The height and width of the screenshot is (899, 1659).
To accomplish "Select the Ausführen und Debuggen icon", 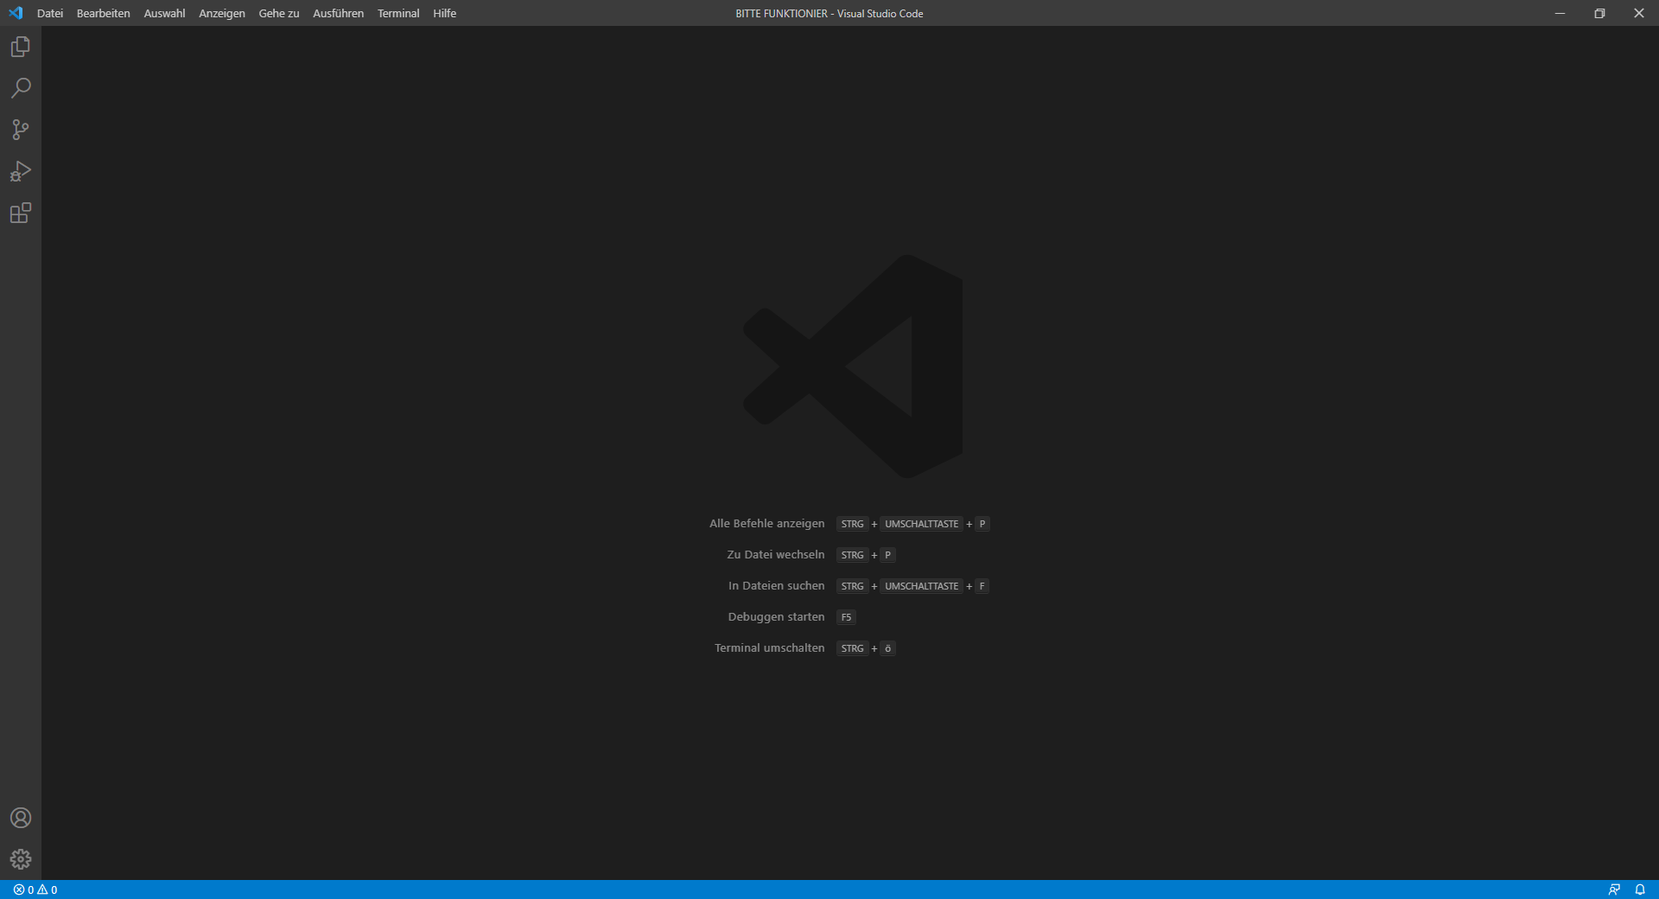I will pyautogui.click(x=20, y=171).
